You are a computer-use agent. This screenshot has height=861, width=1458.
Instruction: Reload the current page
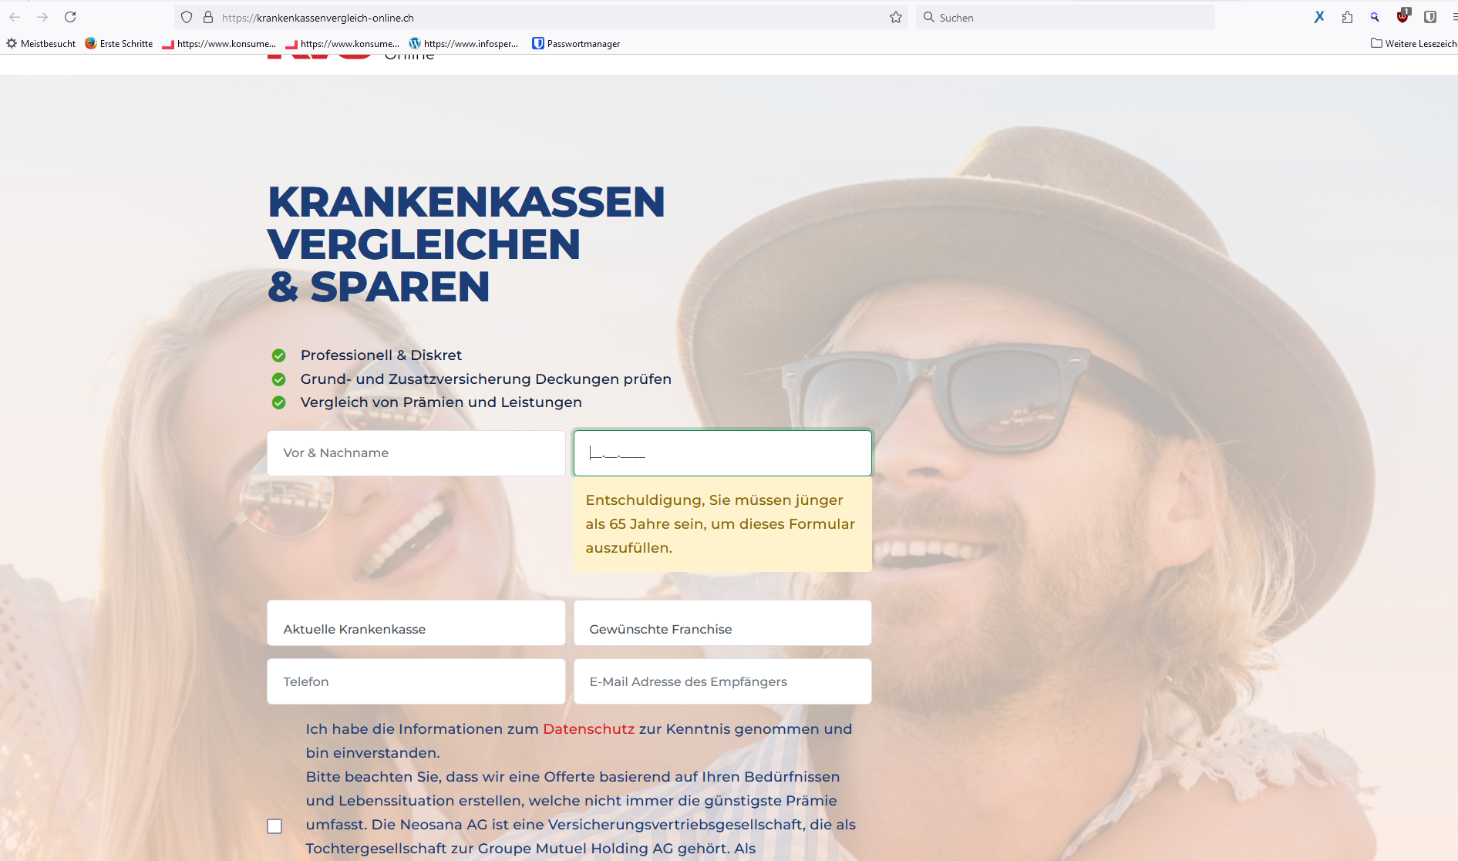[x=70, y=17]
